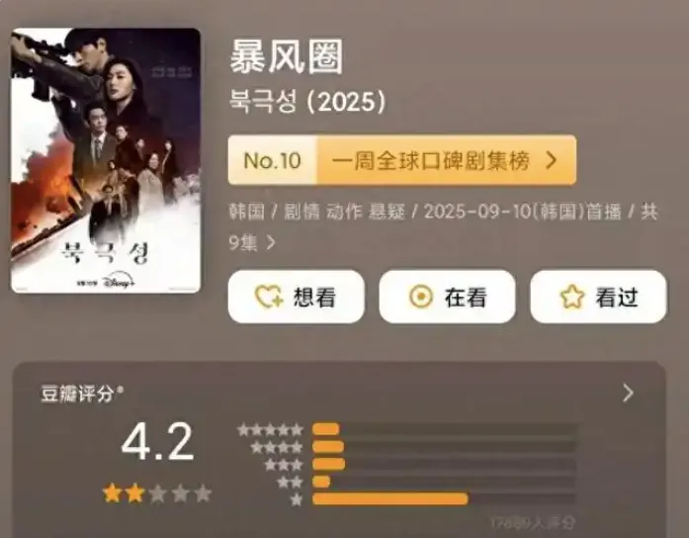Open ranking via chevron on yellow banner
This screenshot has width=689, height=538.
(x=552, y=160)
